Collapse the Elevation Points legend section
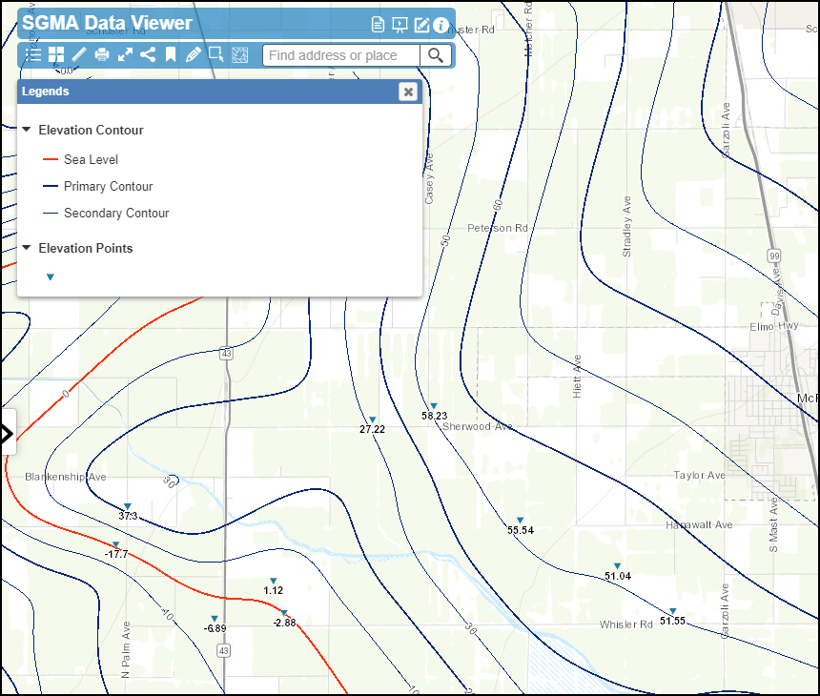The image size is (820, 696). (25, 248)
